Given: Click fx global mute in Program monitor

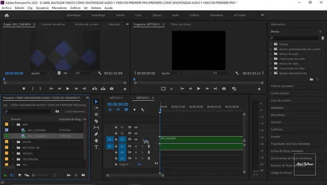Looking at the screenshot, I should click(171, 89).
